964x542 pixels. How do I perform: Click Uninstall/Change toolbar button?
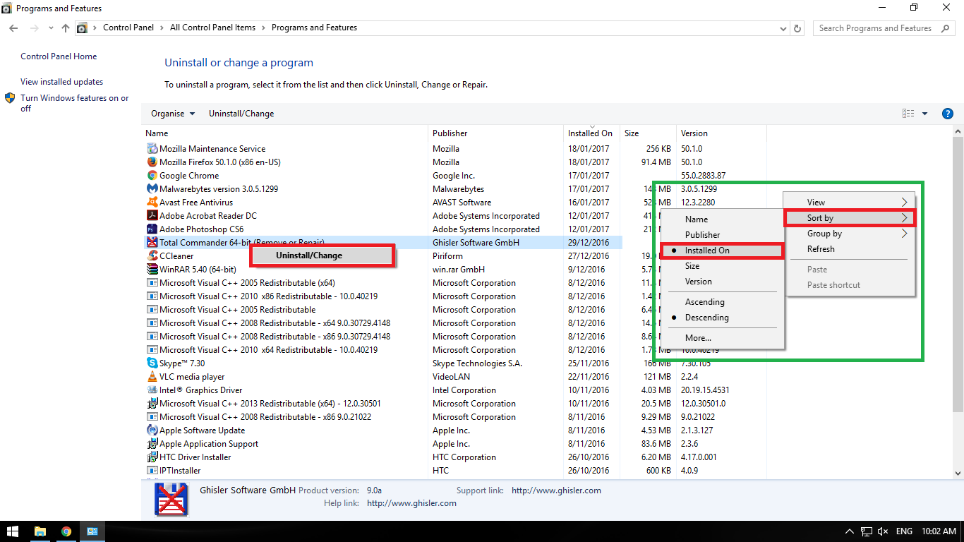coord(241,114)
